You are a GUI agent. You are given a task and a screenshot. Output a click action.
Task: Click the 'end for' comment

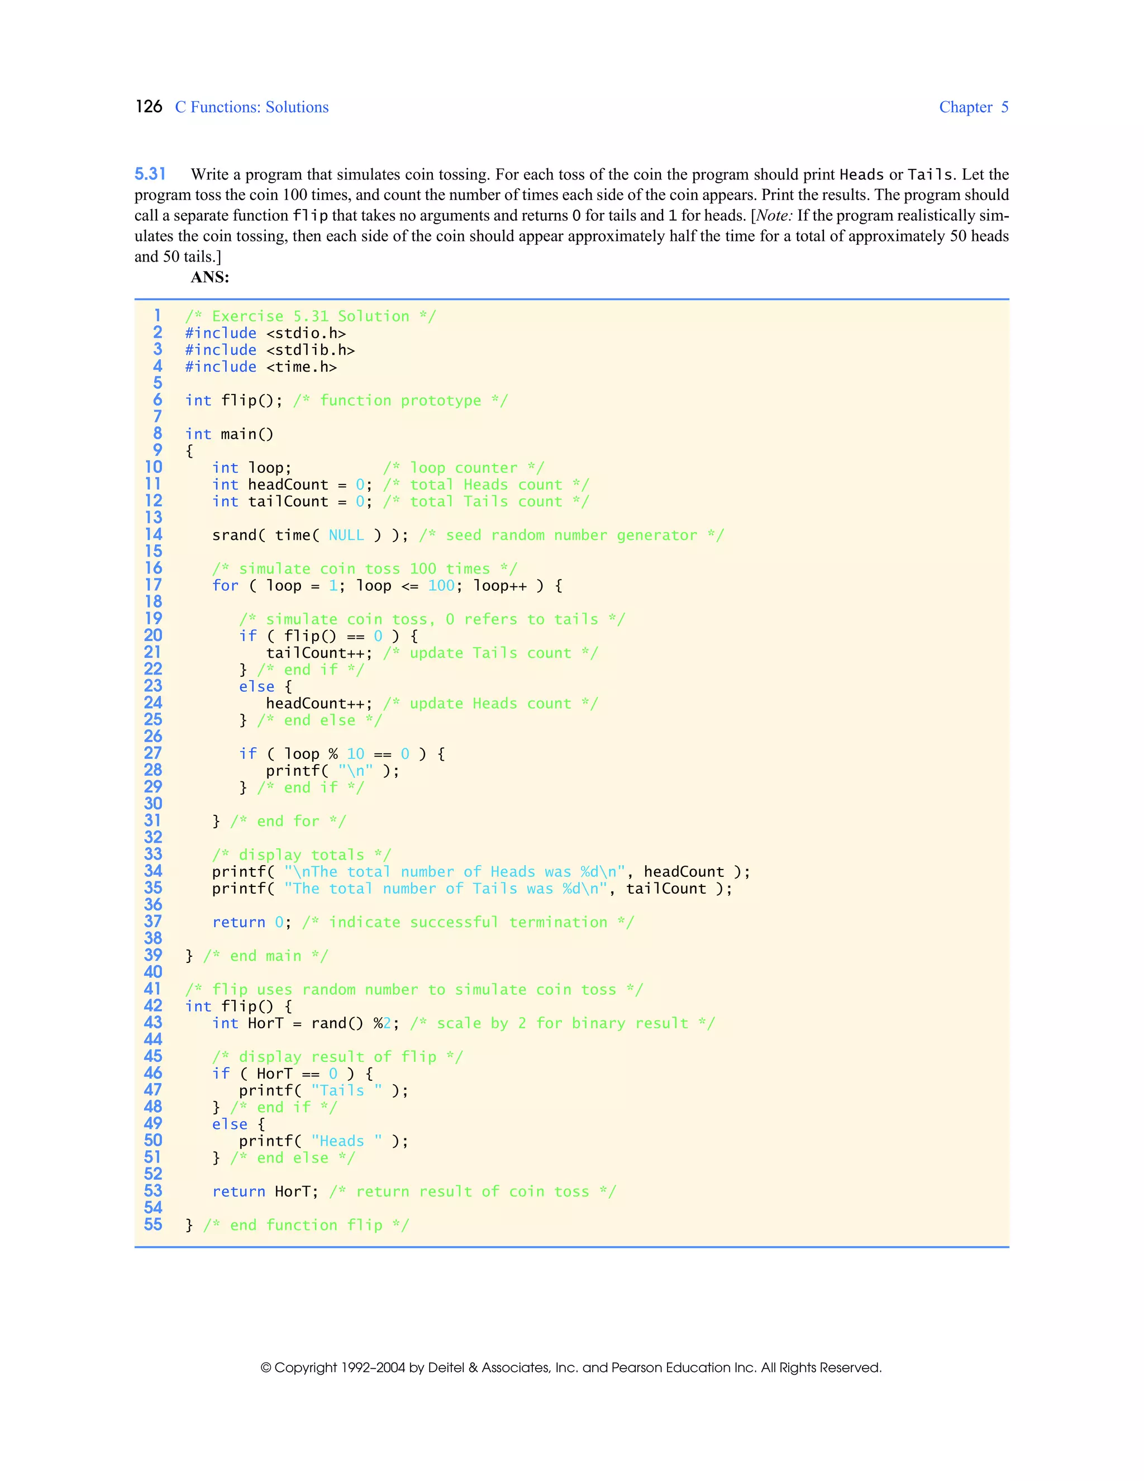[x=288, y=821]
